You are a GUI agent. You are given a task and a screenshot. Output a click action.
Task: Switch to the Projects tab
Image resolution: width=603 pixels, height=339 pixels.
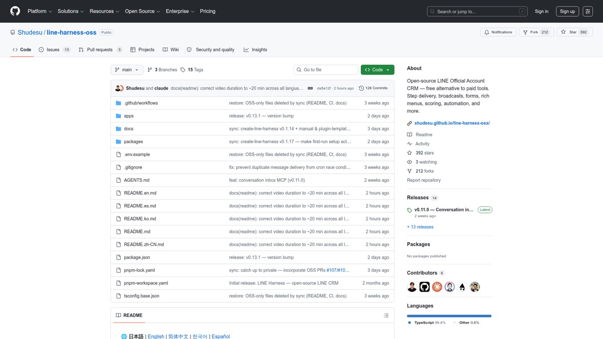click(x=142, y=50)
